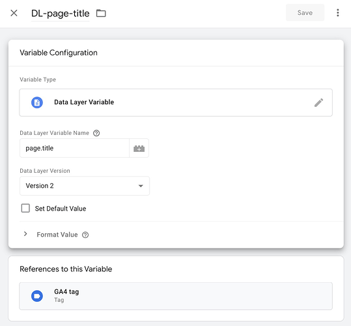351x326 pixels.
Task: Click the insert variable brick icon
Action: tap(139, 148)
